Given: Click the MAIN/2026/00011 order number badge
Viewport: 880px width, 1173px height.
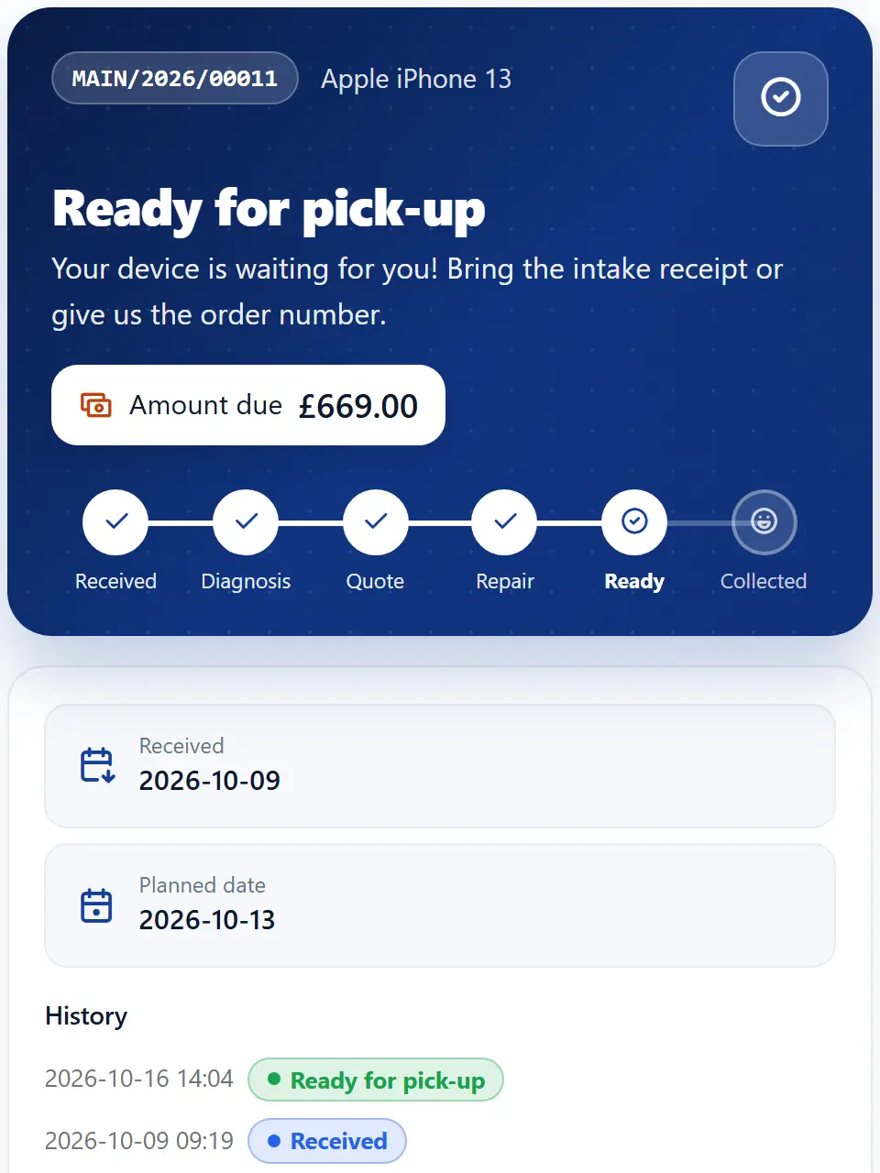Looking at the screenshot, I should (x=175, y=78).
